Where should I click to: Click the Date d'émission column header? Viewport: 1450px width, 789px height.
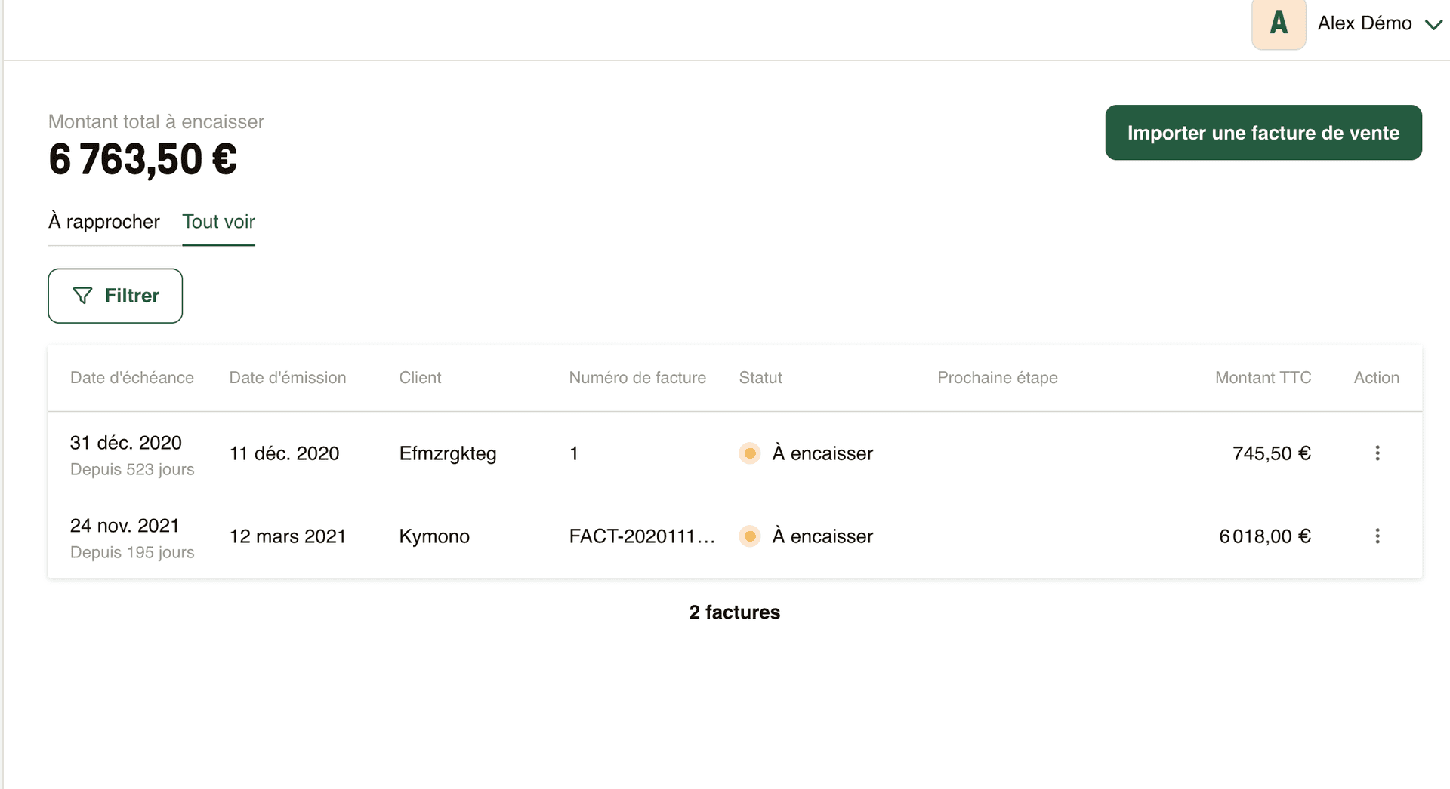tap(288, 378)
